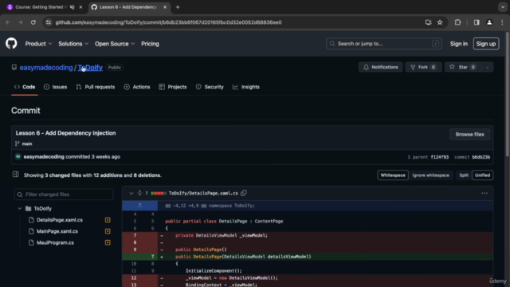Image resolution: width=510 pixels, height=287 pixels.
Task: Open the Pull requests tab
Action: pos(96,87)
